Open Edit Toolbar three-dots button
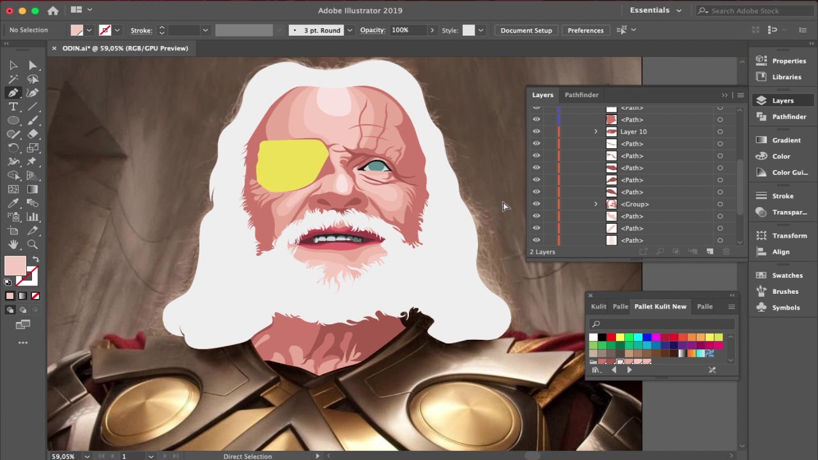This screenshot has width=818, height=460. 23,343
